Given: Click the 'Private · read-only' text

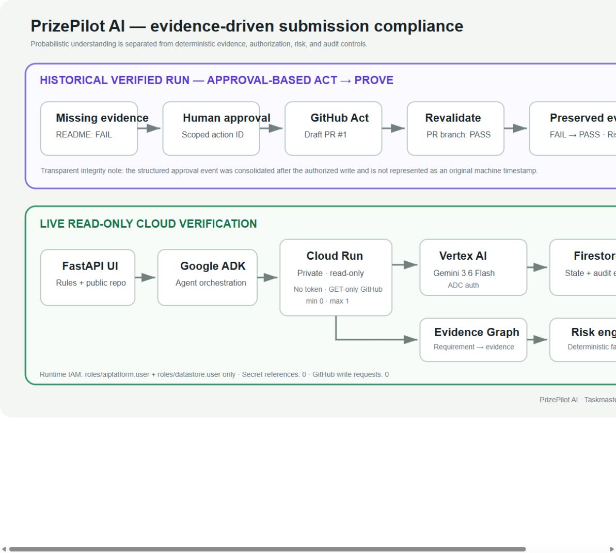Looking at the screenshot, I should click(330, 273).
